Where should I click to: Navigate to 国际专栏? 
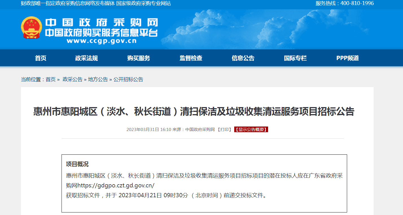coord(295,58)
